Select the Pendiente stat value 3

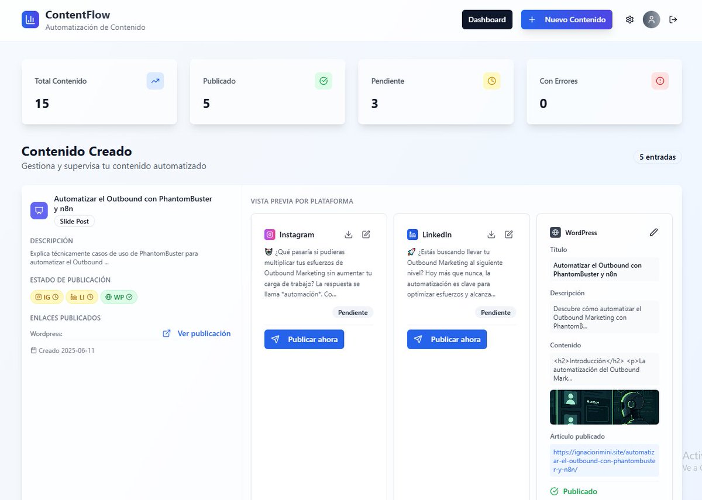point(375,104)
